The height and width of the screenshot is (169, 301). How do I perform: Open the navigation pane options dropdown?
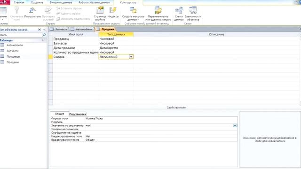[40, 30]
